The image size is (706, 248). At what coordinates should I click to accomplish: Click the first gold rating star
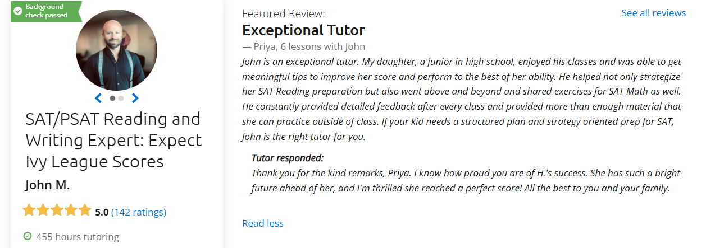coord(29,211)
